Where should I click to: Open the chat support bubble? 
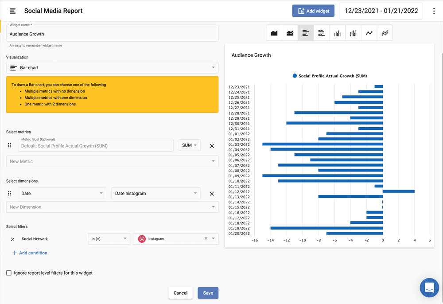click(x=429, y=288)
